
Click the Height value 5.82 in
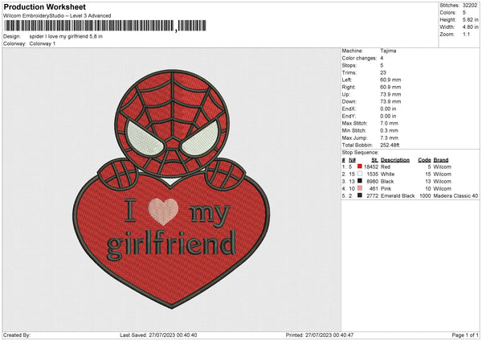coord(470,19)
